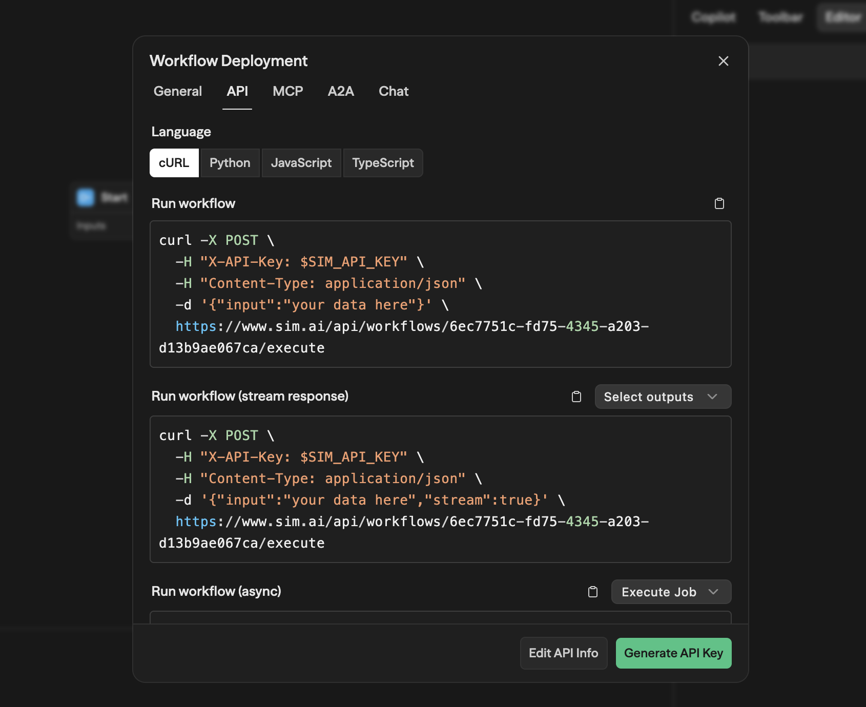Close the Workflow Deployment dialog
The image size is (866, 707).
click(x=723, y=61)
